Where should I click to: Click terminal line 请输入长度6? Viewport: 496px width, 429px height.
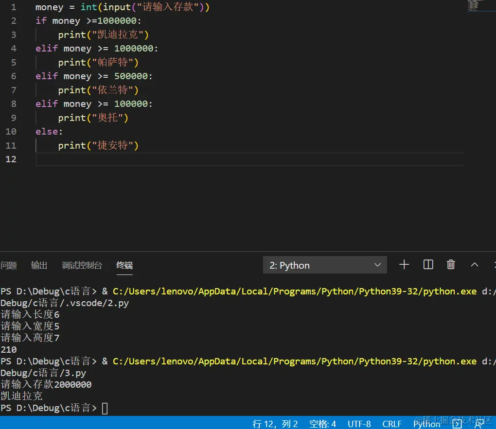tap(30, 314)
